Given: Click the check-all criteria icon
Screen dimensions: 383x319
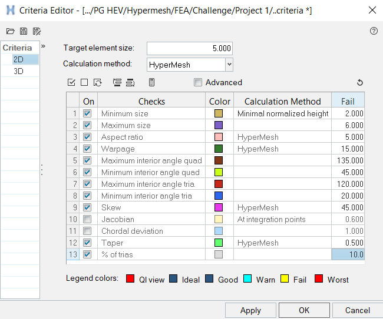Looking at the screenshot, I should tap(72, 83).
